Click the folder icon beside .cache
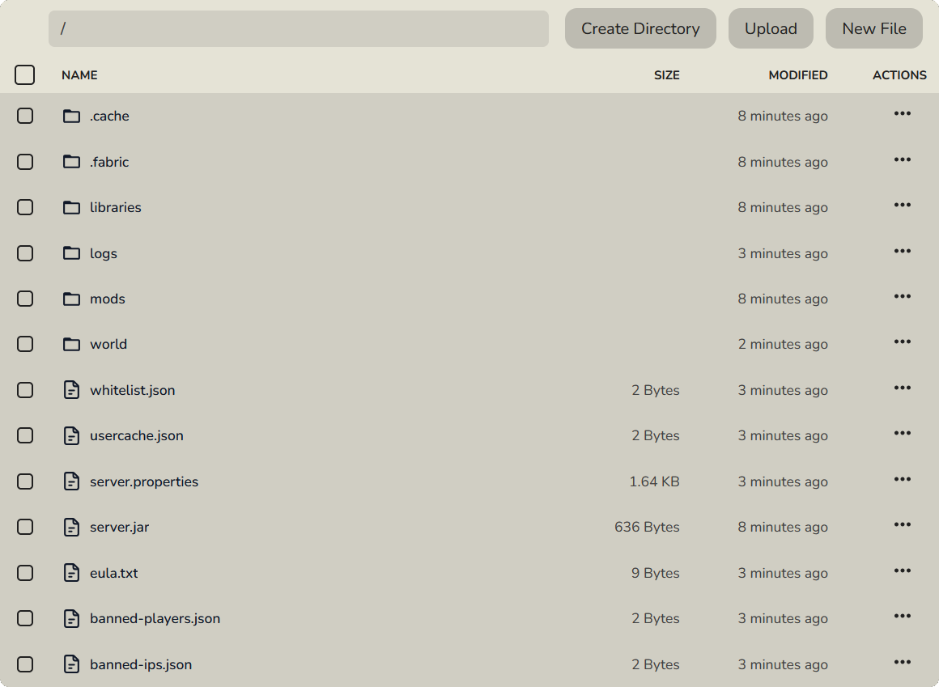 (x=72, y=116)
